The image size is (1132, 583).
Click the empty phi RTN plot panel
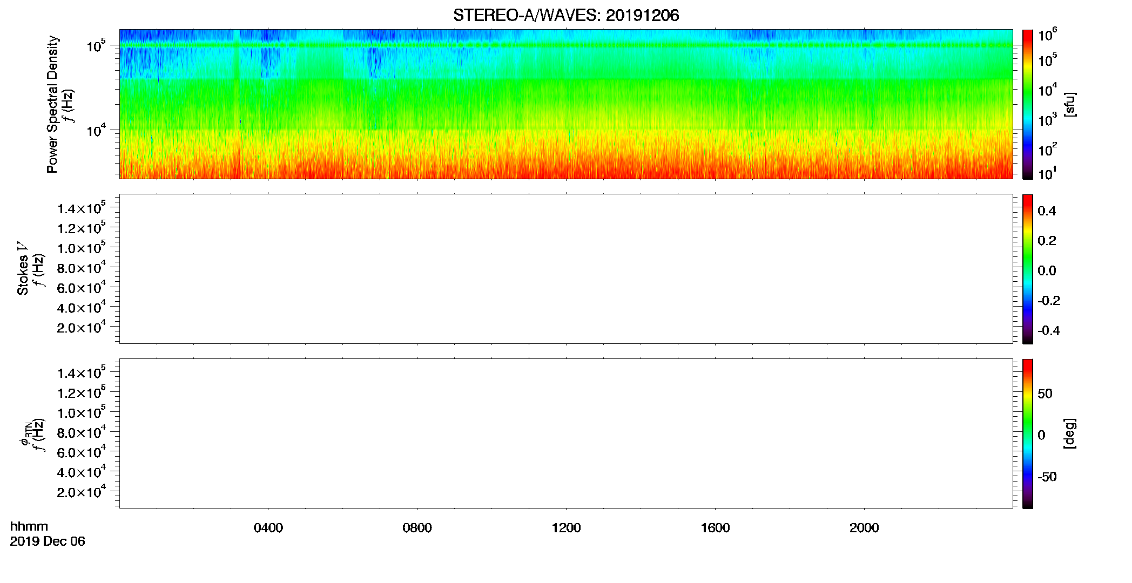[566, 433]
